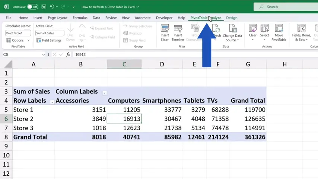Click the Fields, Items, & Sets icon
This screenshot has height=179, width=318.
tap(301, 29)
